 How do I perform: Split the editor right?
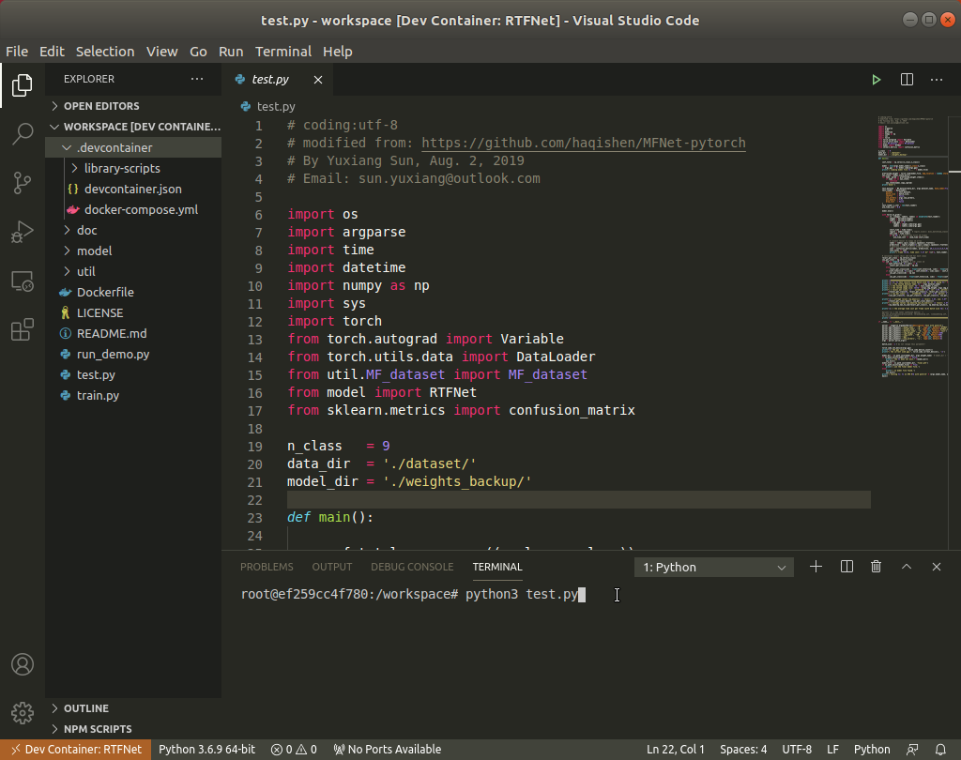click(908, 80)
